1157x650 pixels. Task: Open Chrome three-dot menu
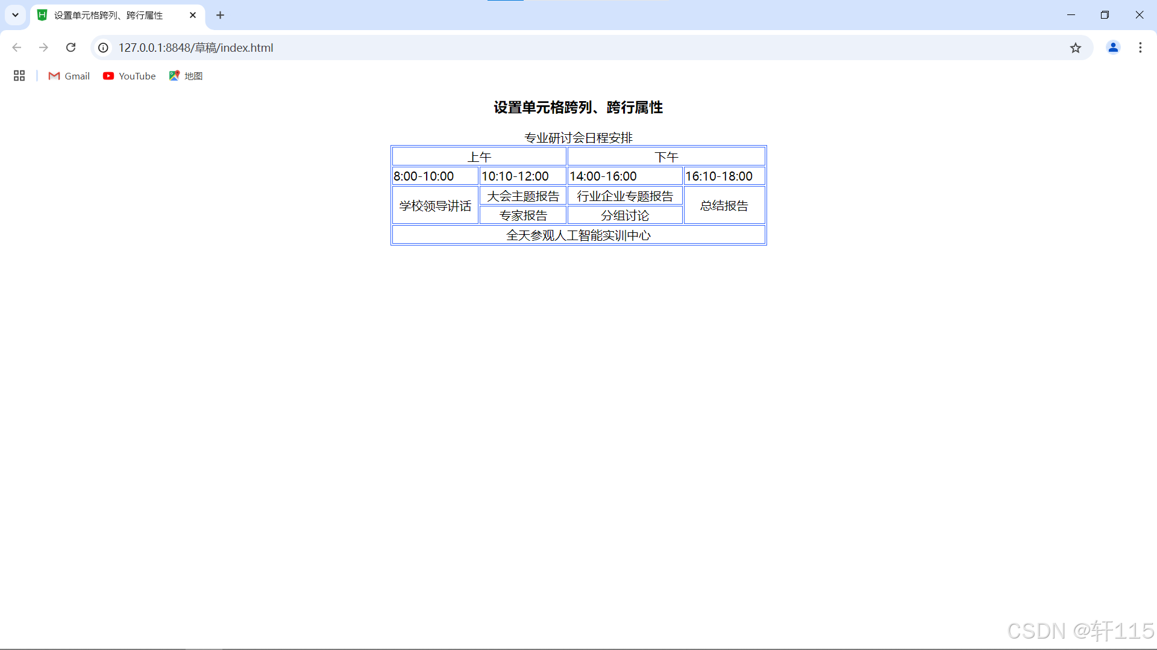[x=1140, y=48]
